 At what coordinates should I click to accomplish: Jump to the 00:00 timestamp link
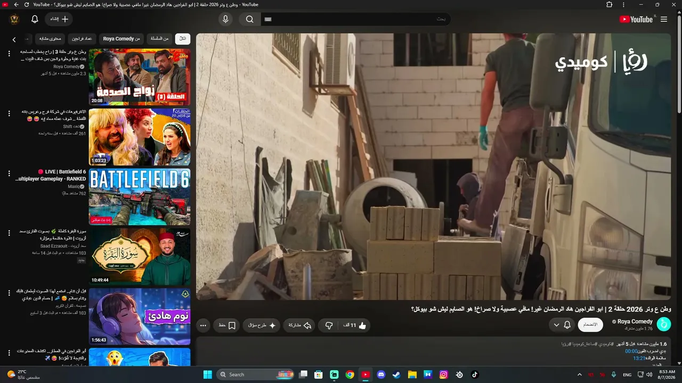(x=631, y=351)
